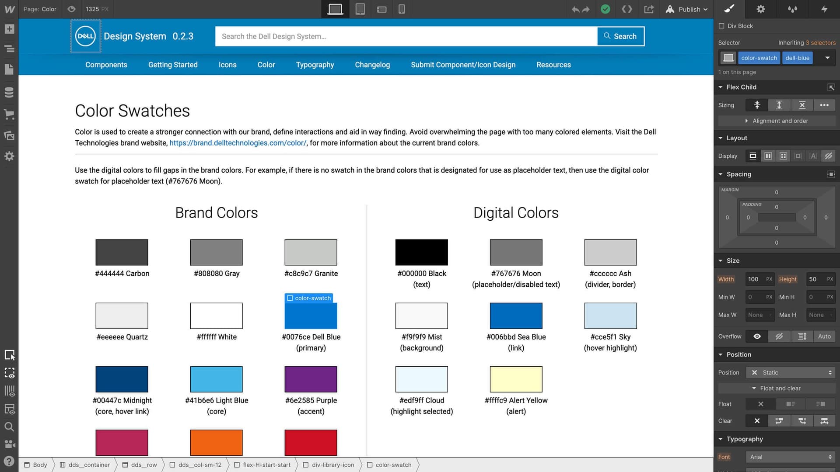840x472 pixels.
Task: Switch to mobile landscape breakpoint
Action: [381, 9]
